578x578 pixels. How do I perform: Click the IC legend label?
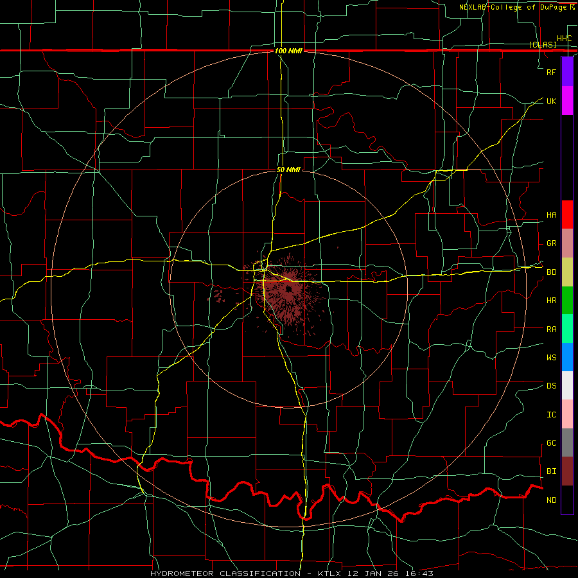pyautogui.click(x=551, y=415)
